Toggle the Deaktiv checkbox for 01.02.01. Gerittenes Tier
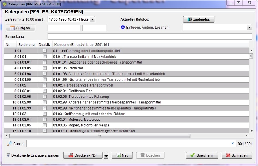The width and height of the screenshot is (258, 166). coord(45,91)
